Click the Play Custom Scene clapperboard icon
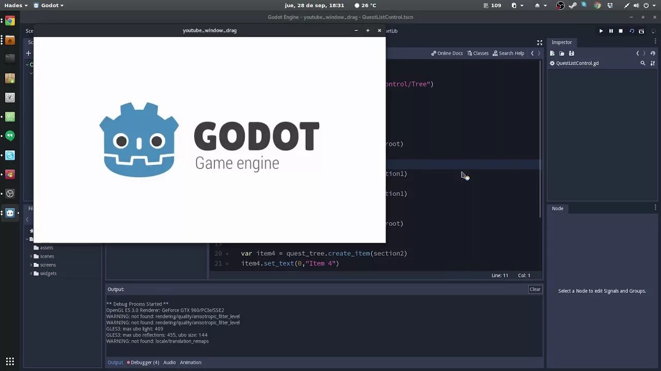 coord(641,31)
